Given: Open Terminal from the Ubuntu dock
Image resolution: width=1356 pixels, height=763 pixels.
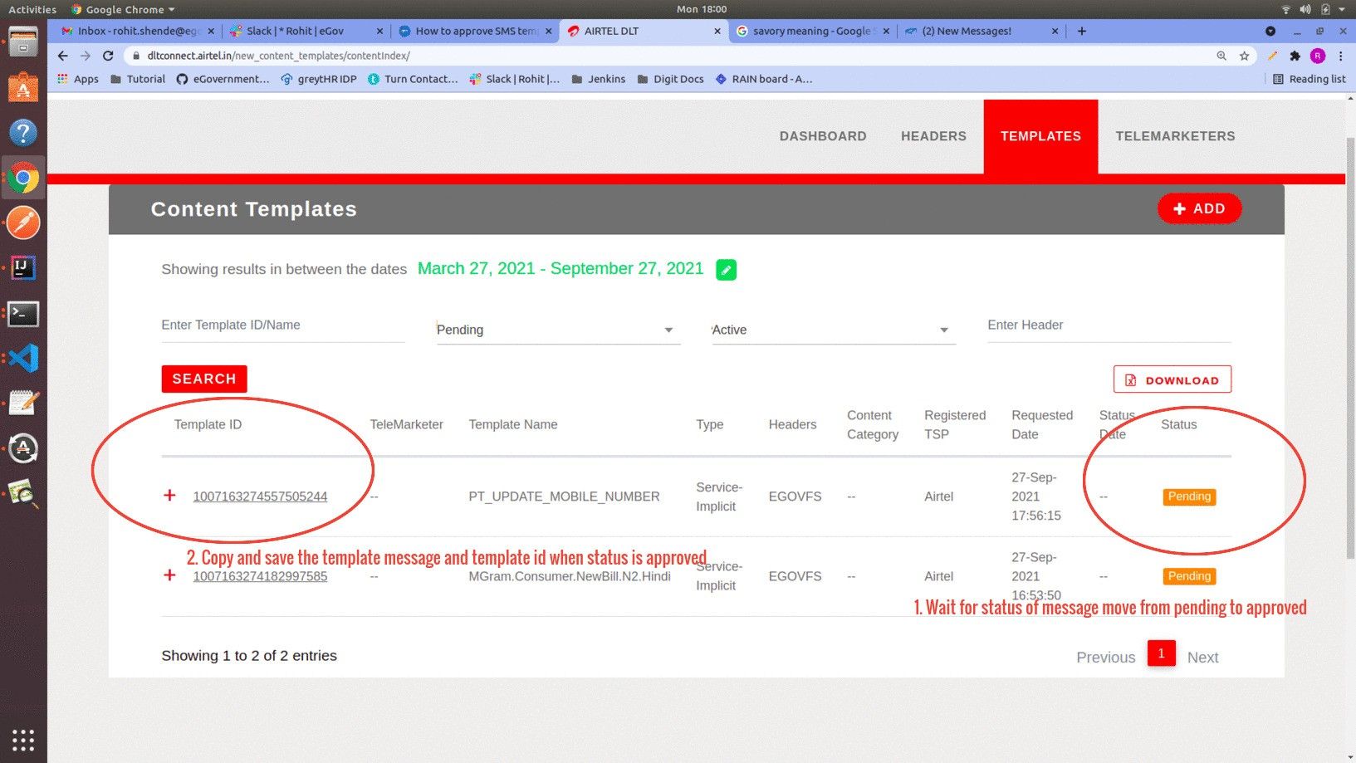Looking at the screenshot, I should click(x=23, y=314).
